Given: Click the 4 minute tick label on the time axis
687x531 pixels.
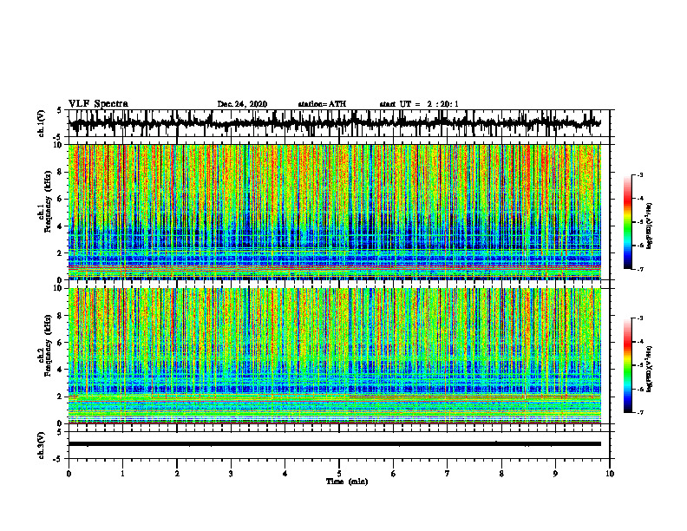Looking at the screenshot, I should pyautogui.click(x=285, y=474).
